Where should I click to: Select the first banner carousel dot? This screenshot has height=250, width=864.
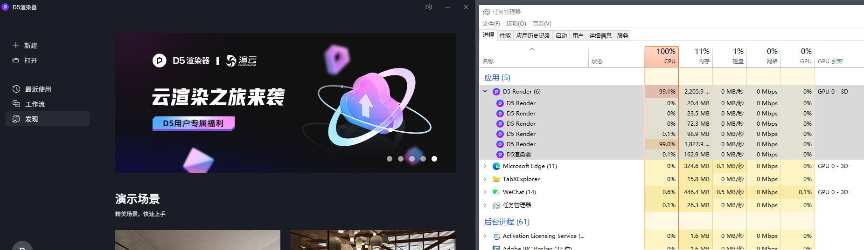click(x=390, y=159)
